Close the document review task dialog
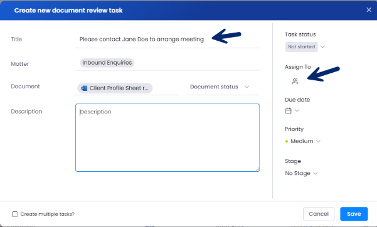Viewport: 377px width, 227px height. point(369,10)
